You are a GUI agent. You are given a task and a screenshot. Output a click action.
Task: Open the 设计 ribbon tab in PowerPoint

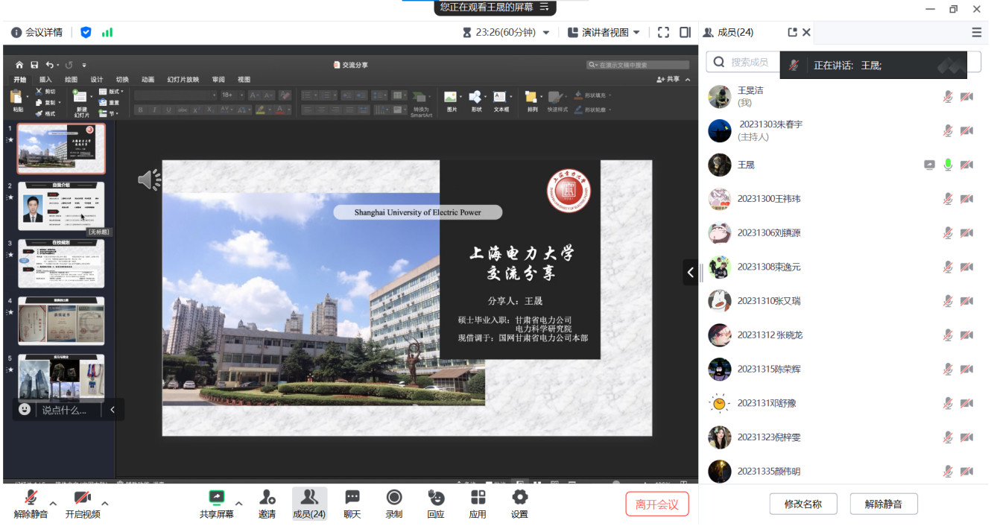(x=97, y=80)
